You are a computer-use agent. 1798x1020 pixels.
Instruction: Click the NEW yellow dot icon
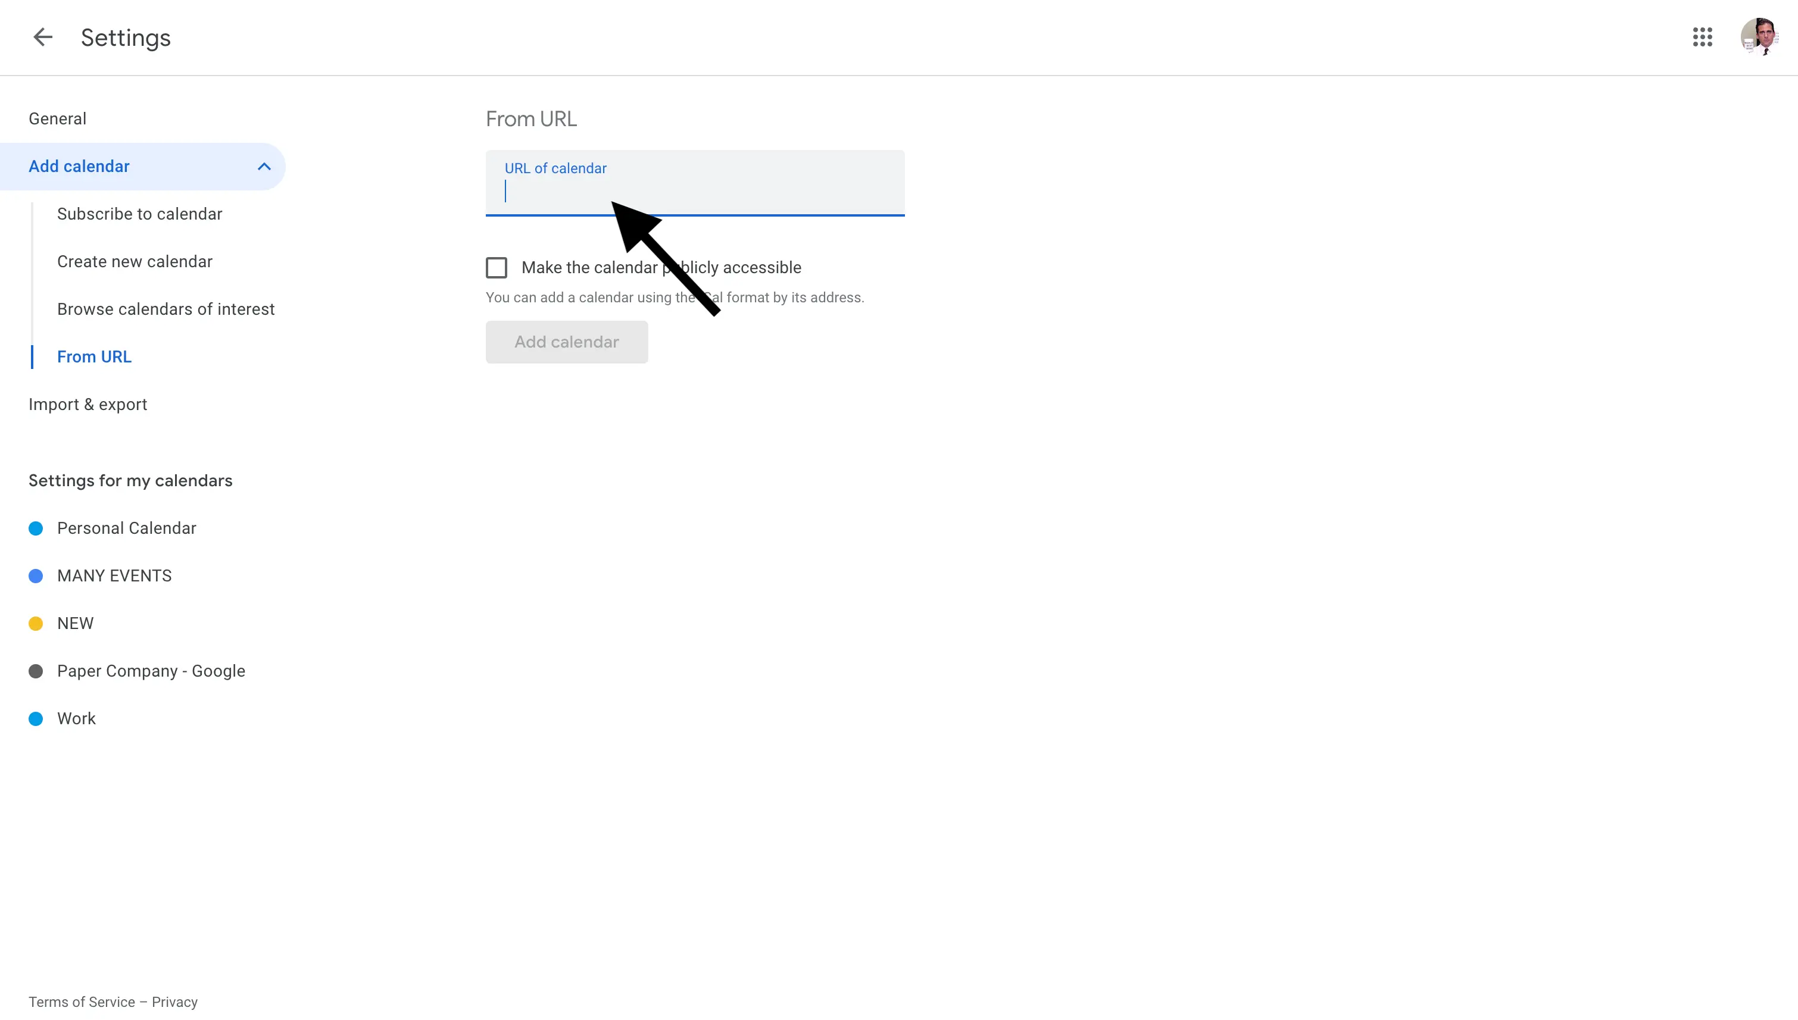35,622
